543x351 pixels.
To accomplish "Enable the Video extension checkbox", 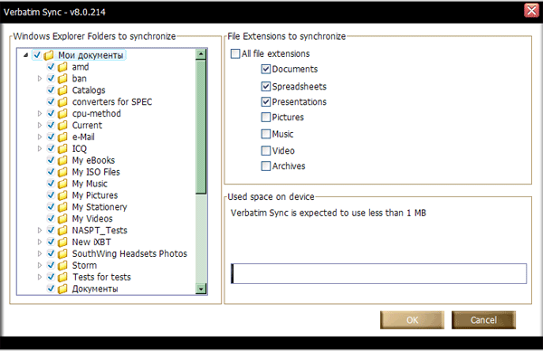I will click(265, 150).
